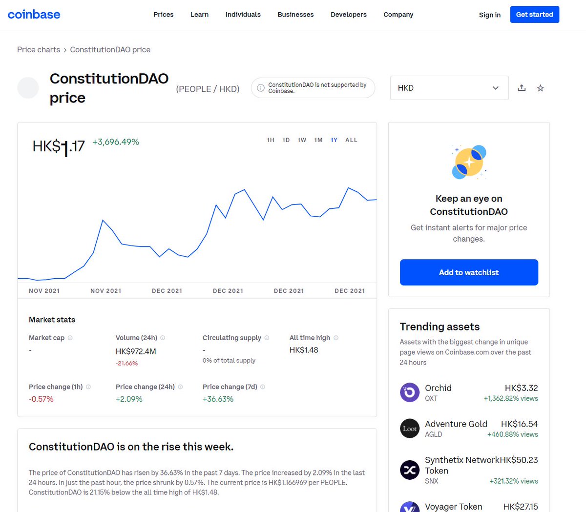Click the -0.57% hourly change value
The width and height of the screenshot is (586, 512).
point(41,399)
